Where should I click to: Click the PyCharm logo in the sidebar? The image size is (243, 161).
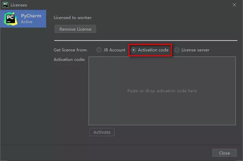[x=10, y=19]
